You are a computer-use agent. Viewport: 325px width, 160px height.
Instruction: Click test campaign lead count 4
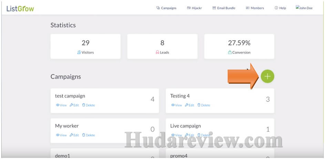153,99
